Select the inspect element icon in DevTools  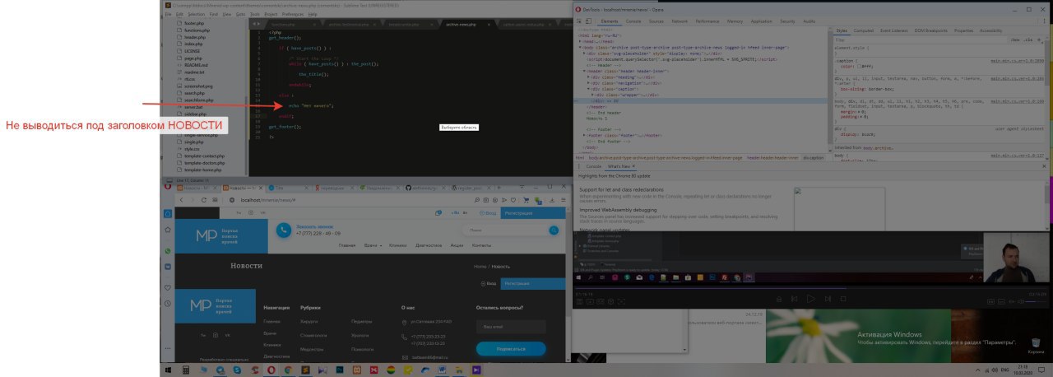(579, 21)
